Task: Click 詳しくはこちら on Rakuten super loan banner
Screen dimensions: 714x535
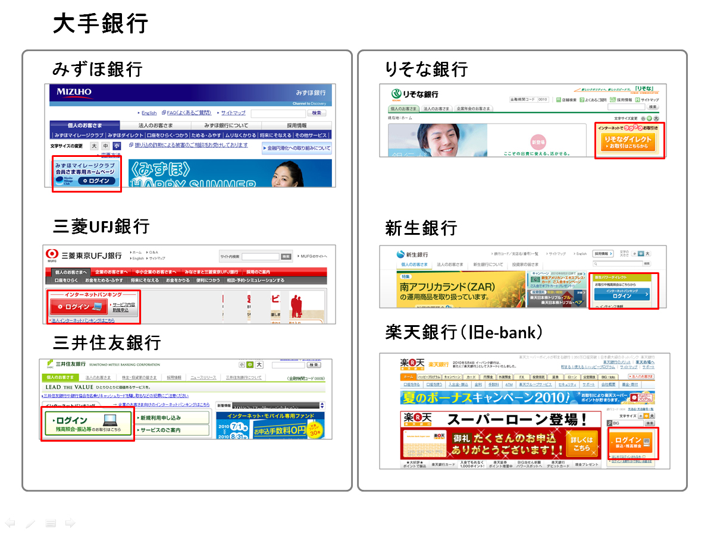Action: click(x=582, y=443)
